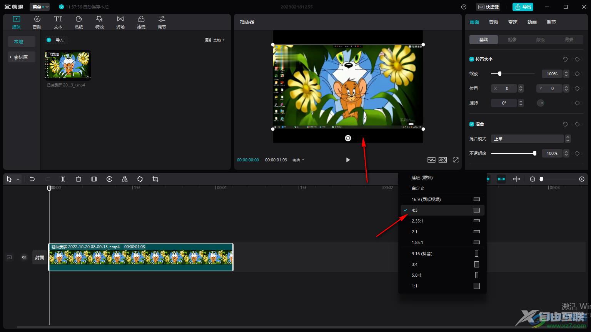591x332 pixels.
Task: Click the undo arrow in timeline toolbar
Action: tap(32, 179)
